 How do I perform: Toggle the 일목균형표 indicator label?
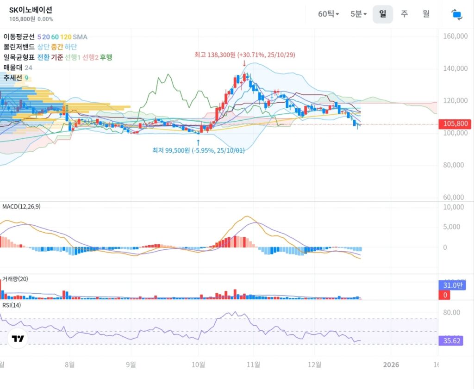pos(19,57)
